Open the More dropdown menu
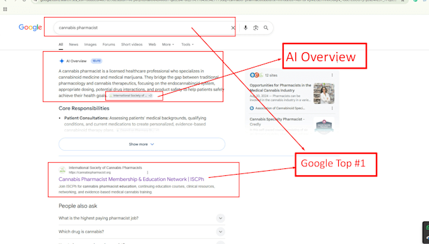Screen dimensions: 429x244 tap(168, 44)
